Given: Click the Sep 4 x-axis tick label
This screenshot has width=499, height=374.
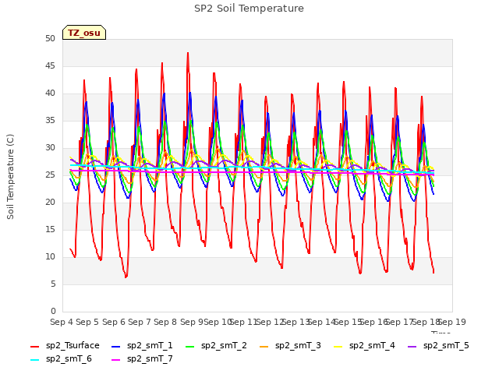Looking at the screenshot, I should [62, 322].
